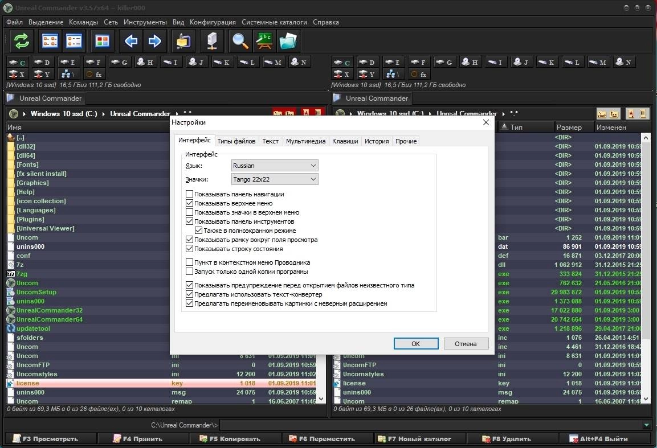Enable 'Запуск только одной копии программы'
Screen dimensions: 657x448
pos(189,272)
